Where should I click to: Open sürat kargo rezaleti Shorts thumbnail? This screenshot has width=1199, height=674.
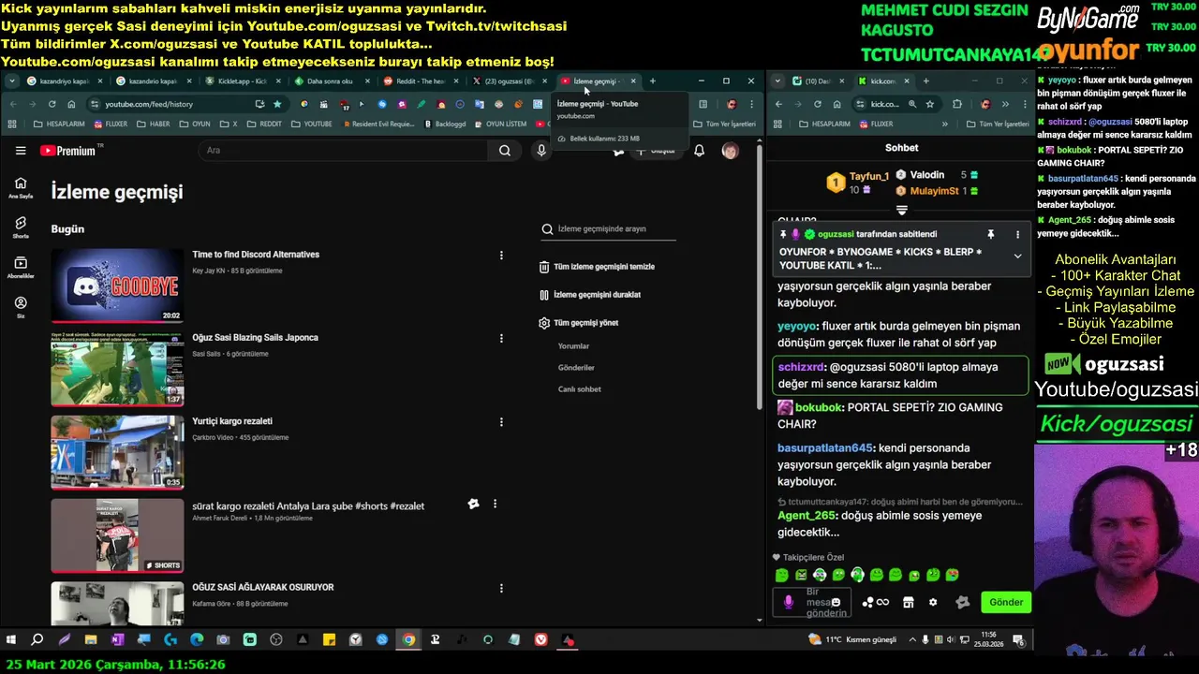[x=117, y=535]
